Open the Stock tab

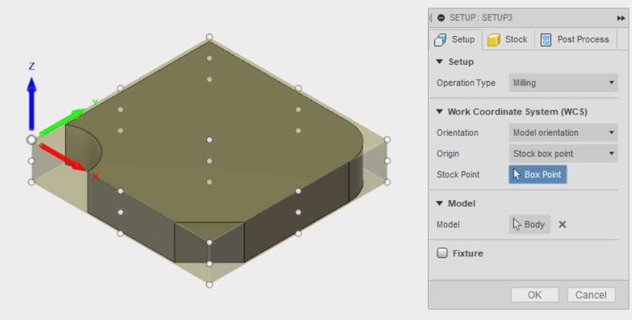coord(508,39)
